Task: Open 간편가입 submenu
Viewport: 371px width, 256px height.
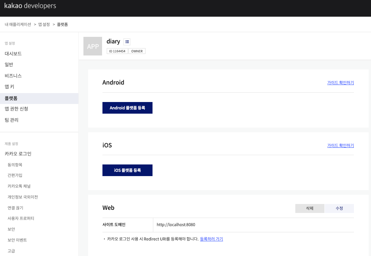Action: pos(15,175)
